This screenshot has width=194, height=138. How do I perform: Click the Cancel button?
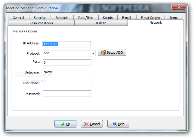coord(92,124)
